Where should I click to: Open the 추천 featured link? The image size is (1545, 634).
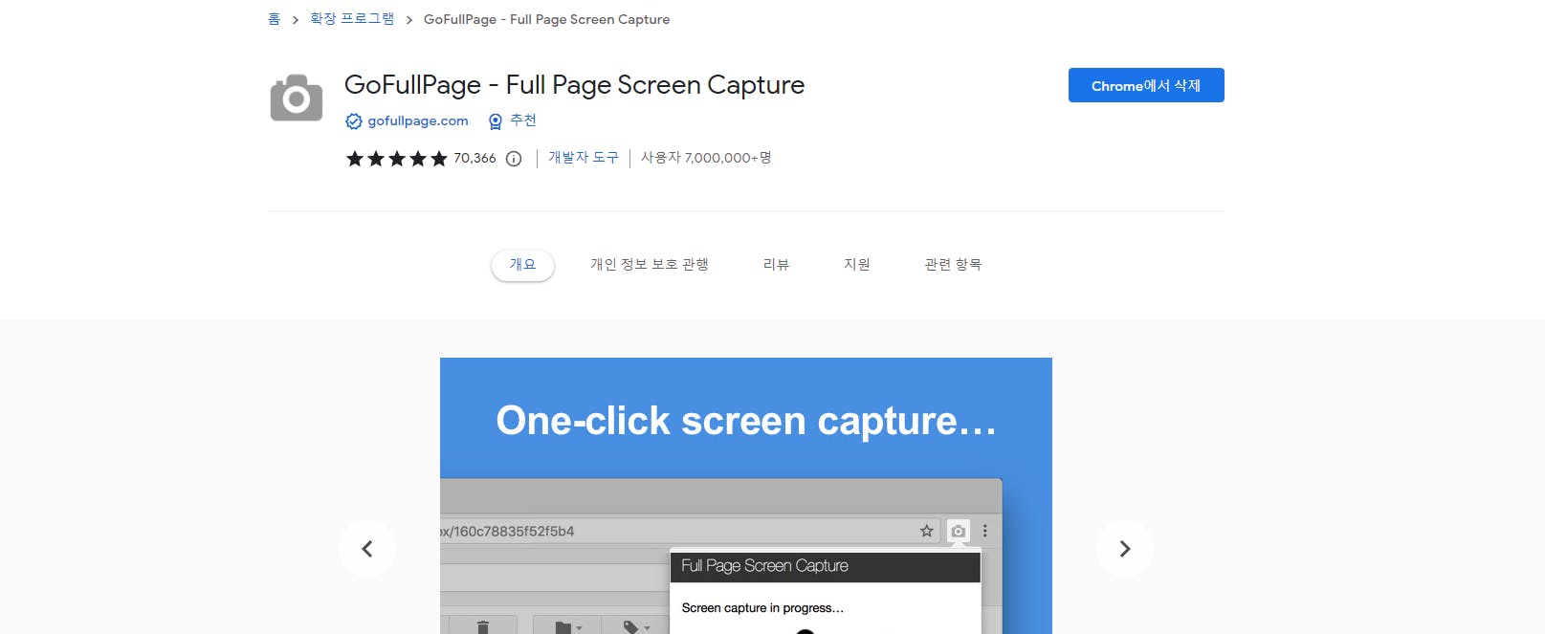(x=523, y=120)
